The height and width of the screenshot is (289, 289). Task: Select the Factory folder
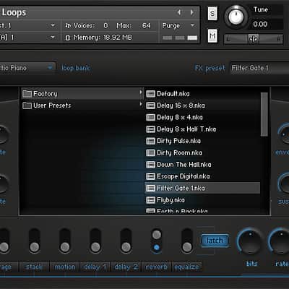(82, 94)
